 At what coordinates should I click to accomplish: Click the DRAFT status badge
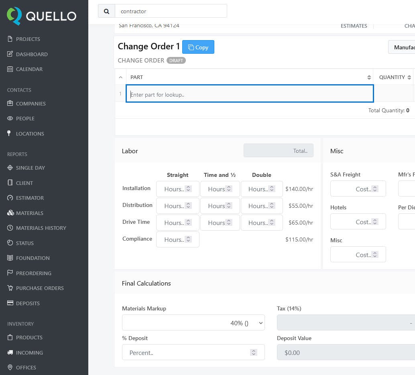click(x=176, y=61)
